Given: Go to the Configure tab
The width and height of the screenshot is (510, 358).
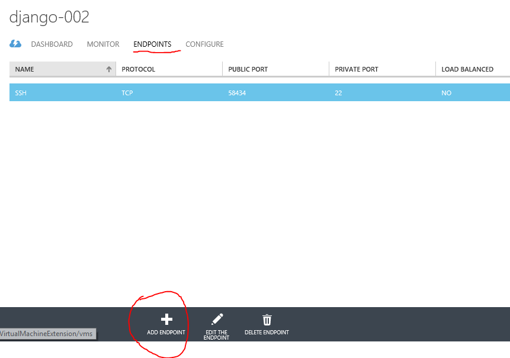Looking at the screenshot, I should pyautogui.click(x=204, y=44).
